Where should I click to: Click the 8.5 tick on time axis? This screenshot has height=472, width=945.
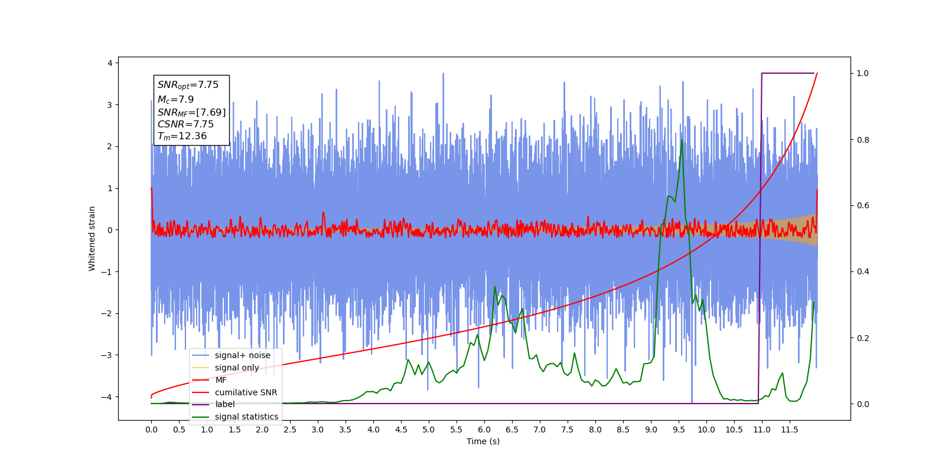click(623, 430)
